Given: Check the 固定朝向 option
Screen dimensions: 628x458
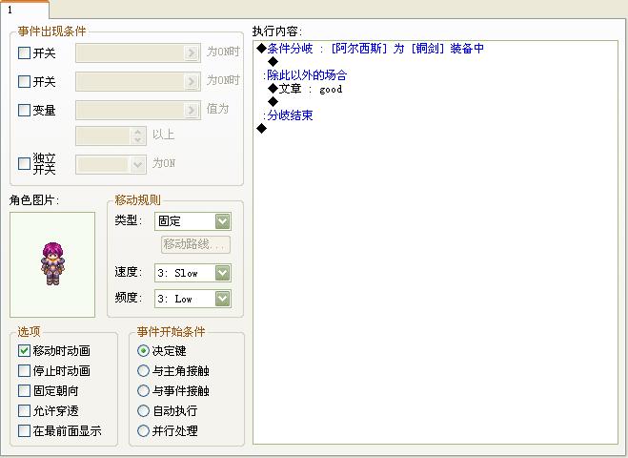Looking at the screenshot, I should (x=24, y=390).
